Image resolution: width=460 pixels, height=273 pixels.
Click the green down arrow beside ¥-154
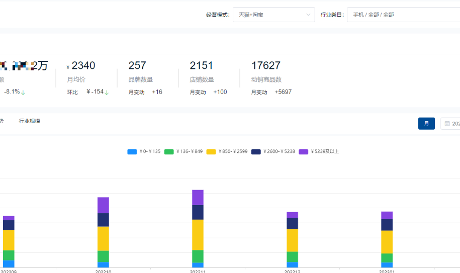[x=107, y=93]
